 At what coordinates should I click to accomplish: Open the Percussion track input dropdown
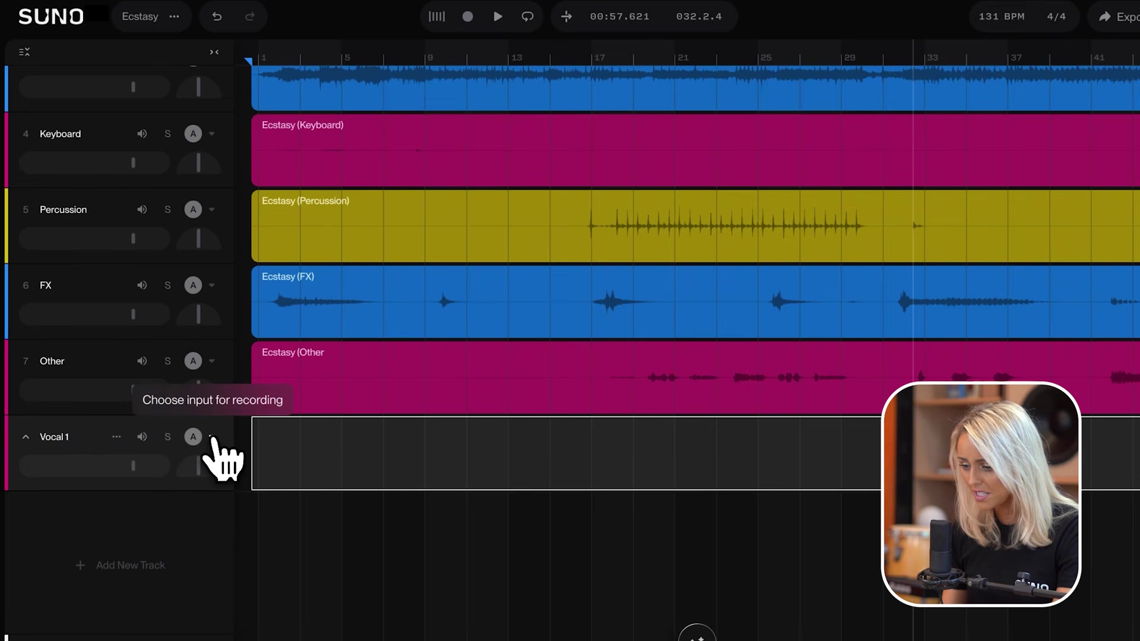pos(212,210)
